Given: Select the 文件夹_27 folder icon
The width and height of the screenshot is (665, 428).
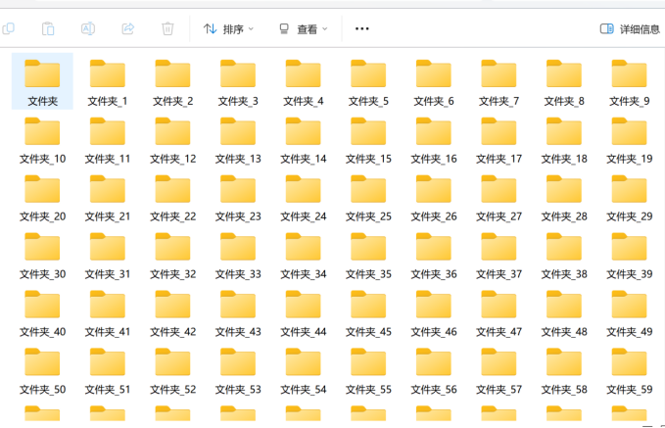Looking at the screenshot, I should click(499, 189).
